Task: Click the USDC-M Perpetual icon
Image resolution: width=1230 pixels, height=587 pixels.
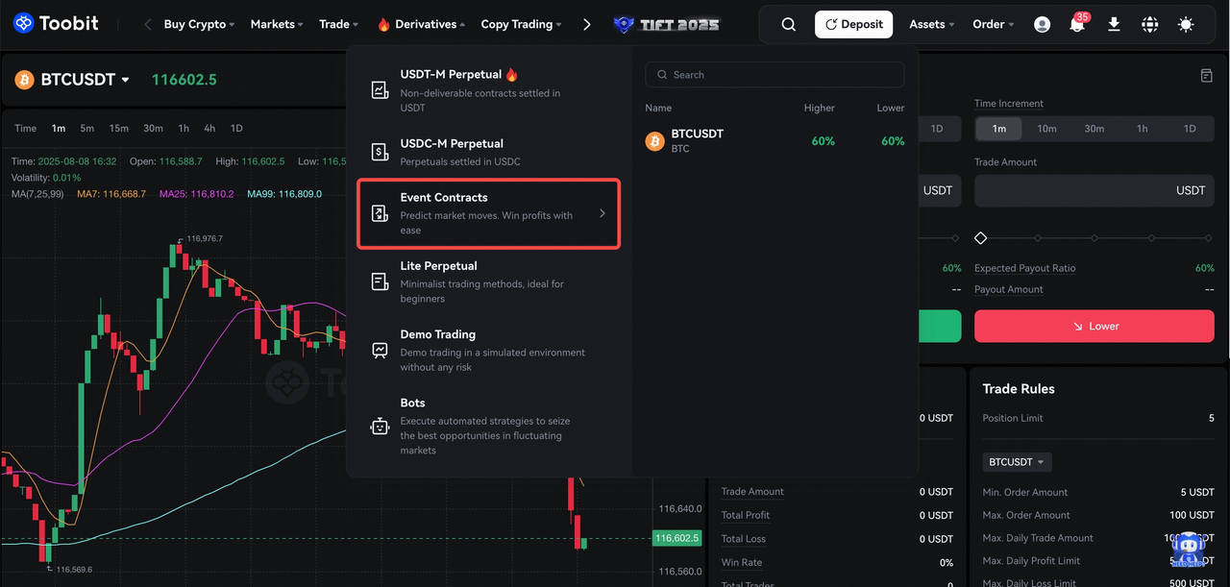Action: (380, 152)
